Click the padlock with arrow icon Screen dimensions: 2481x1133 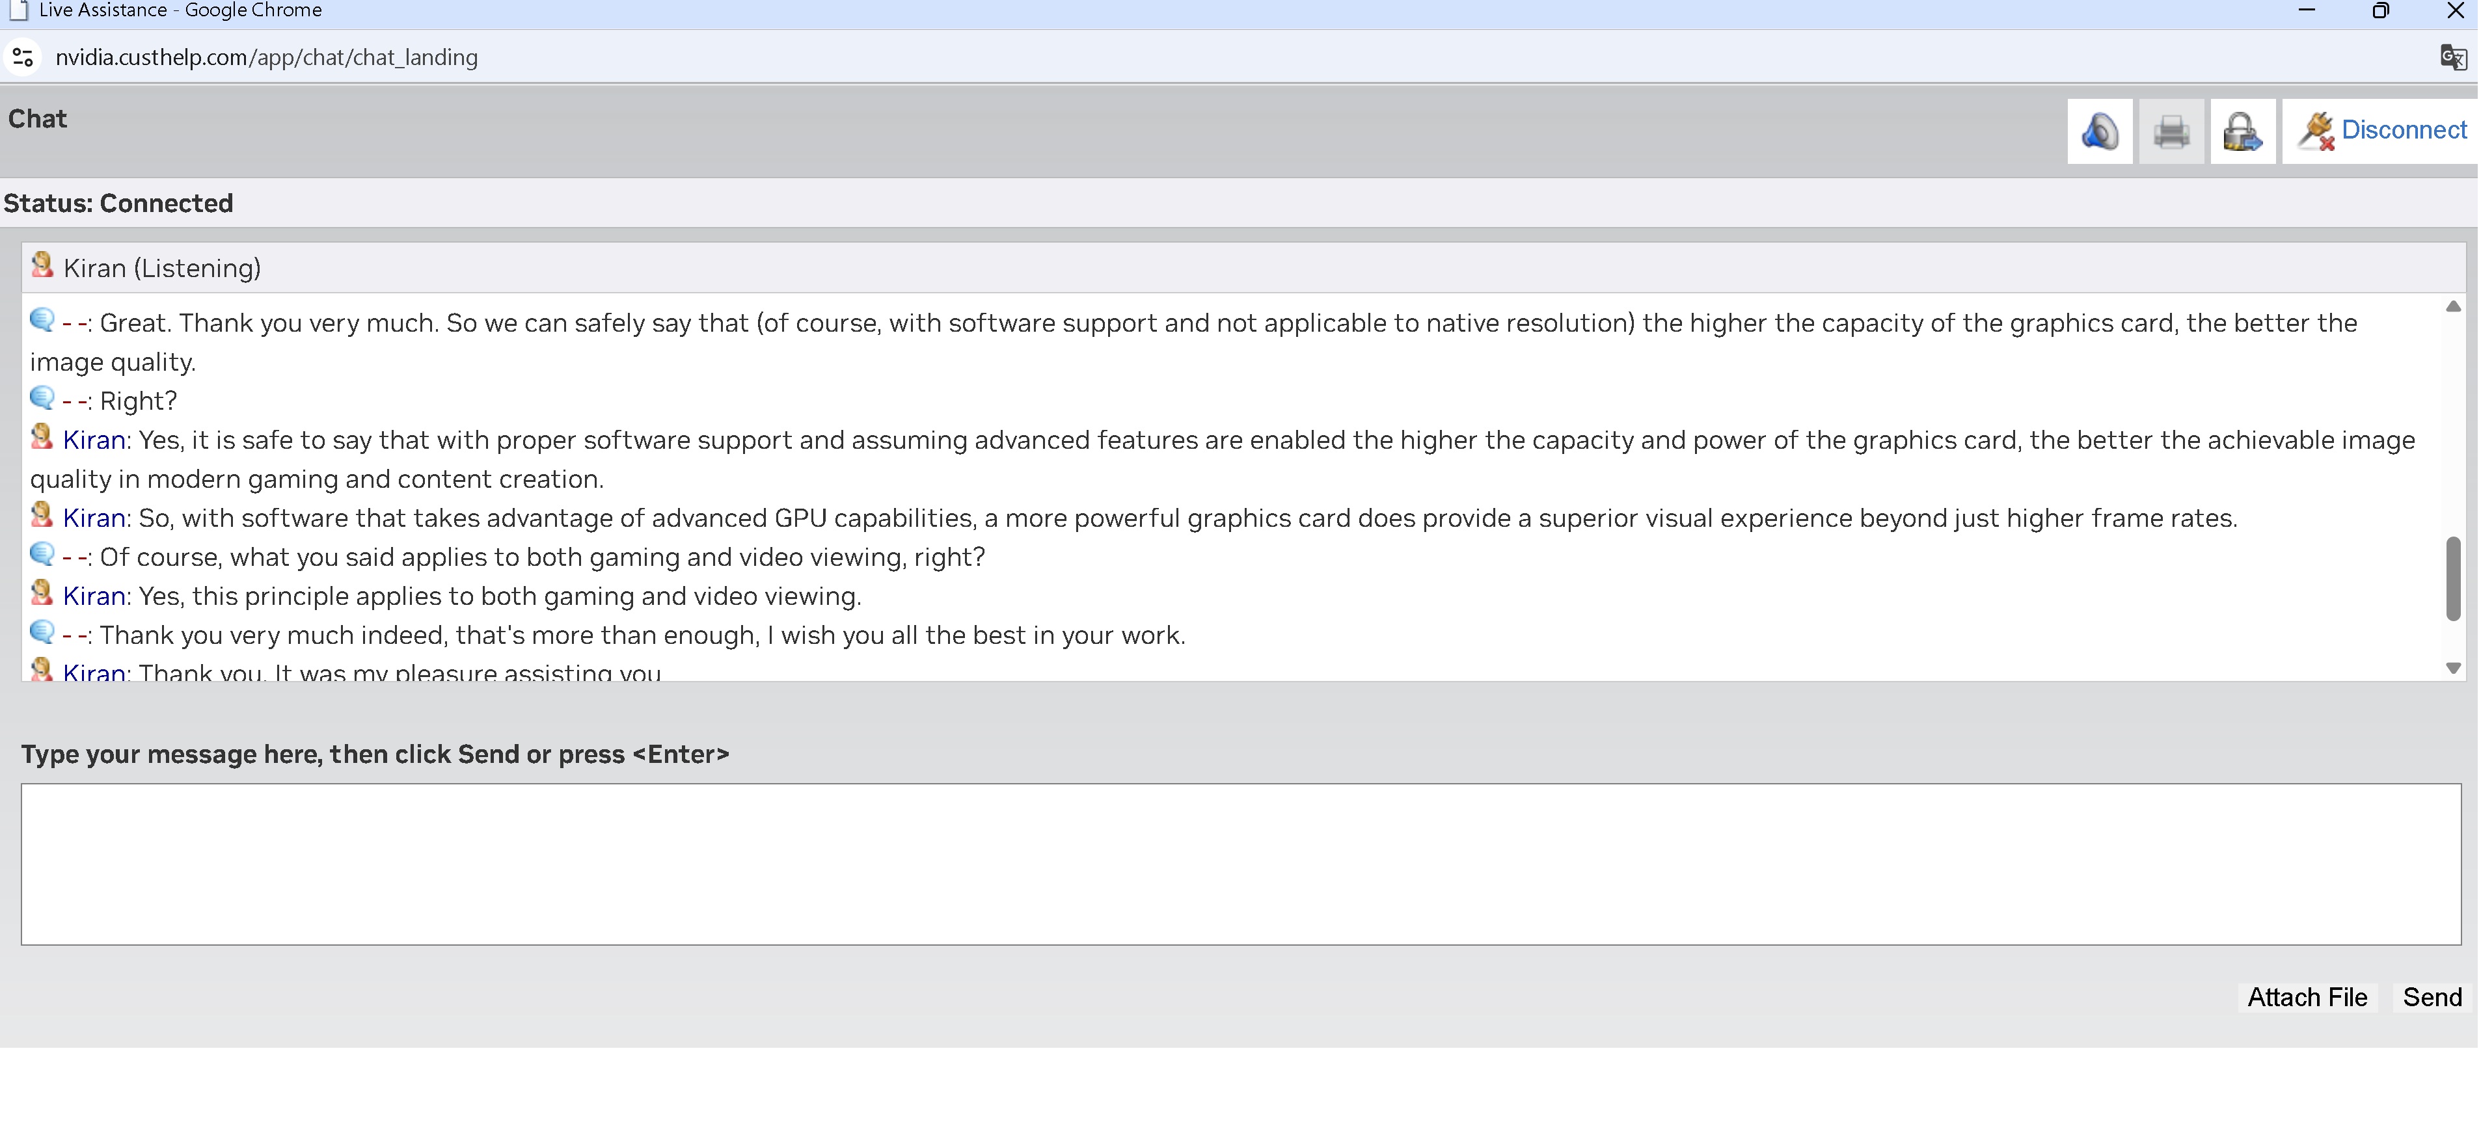2242,131
